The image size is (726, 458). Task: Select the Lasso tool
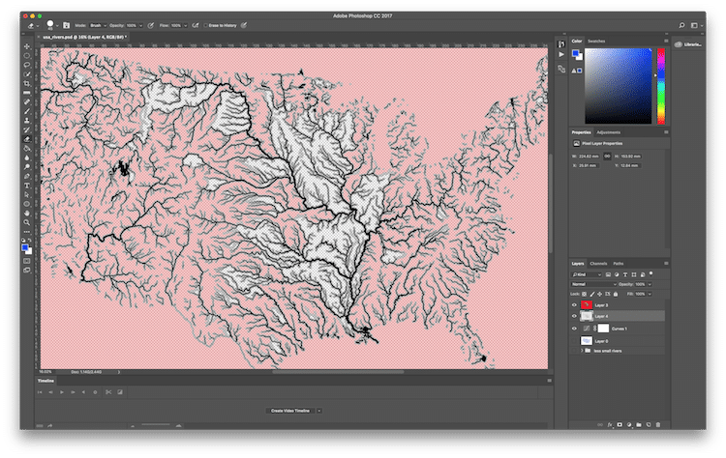click(27, 65)
